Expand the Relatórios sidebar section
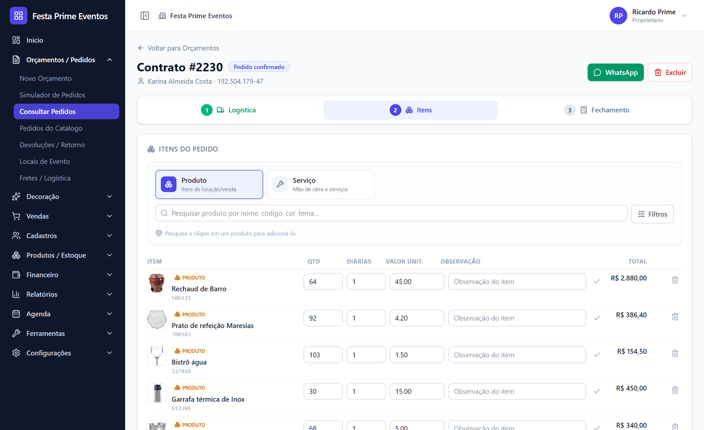This screenshot has height=430, width=704. click(x=110, y=294)
